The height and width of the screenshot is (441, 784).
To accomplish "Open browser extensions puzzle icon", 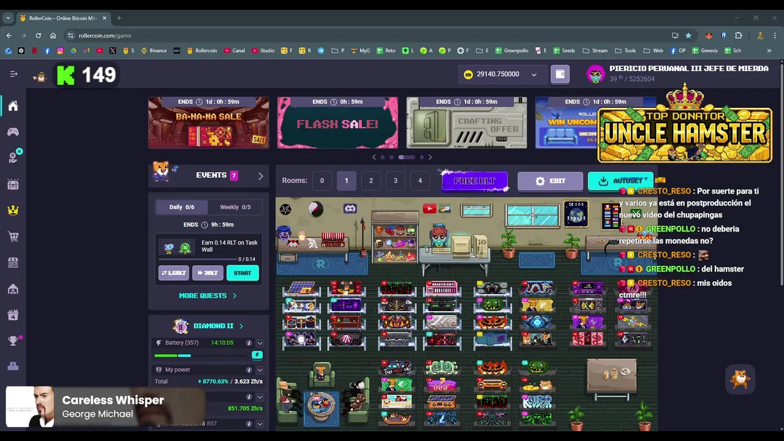I will (738, 36).
